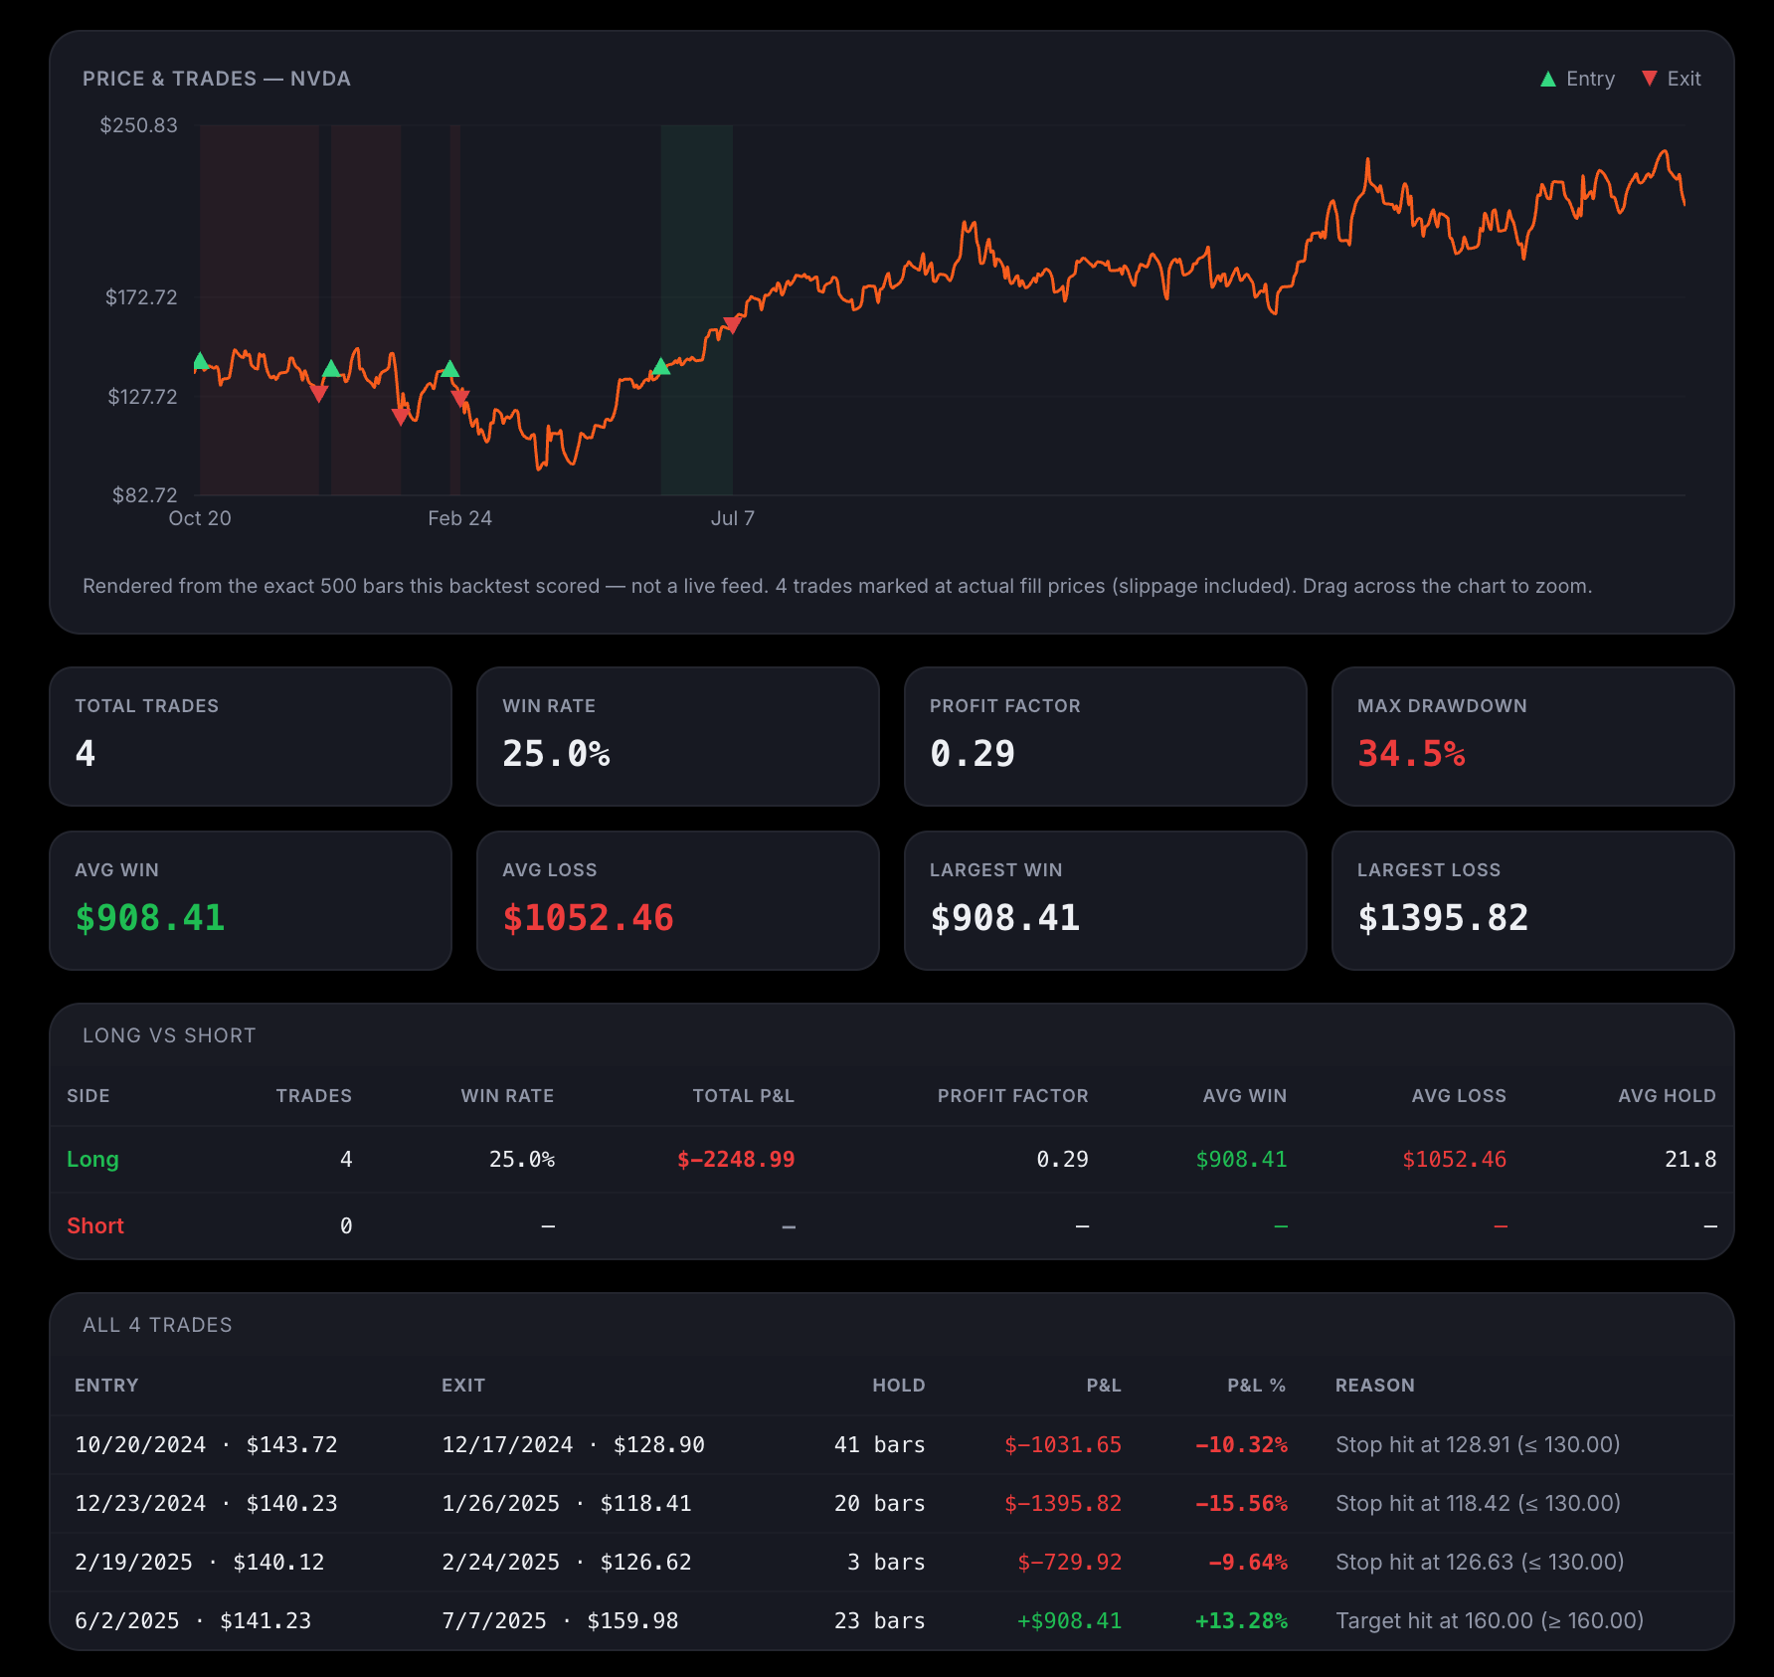Click the green entry marker for the 6/2/2025 trade

[x=661, y=366]
